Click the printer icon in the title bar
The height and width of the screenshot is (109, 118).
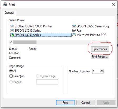[5, 4]
